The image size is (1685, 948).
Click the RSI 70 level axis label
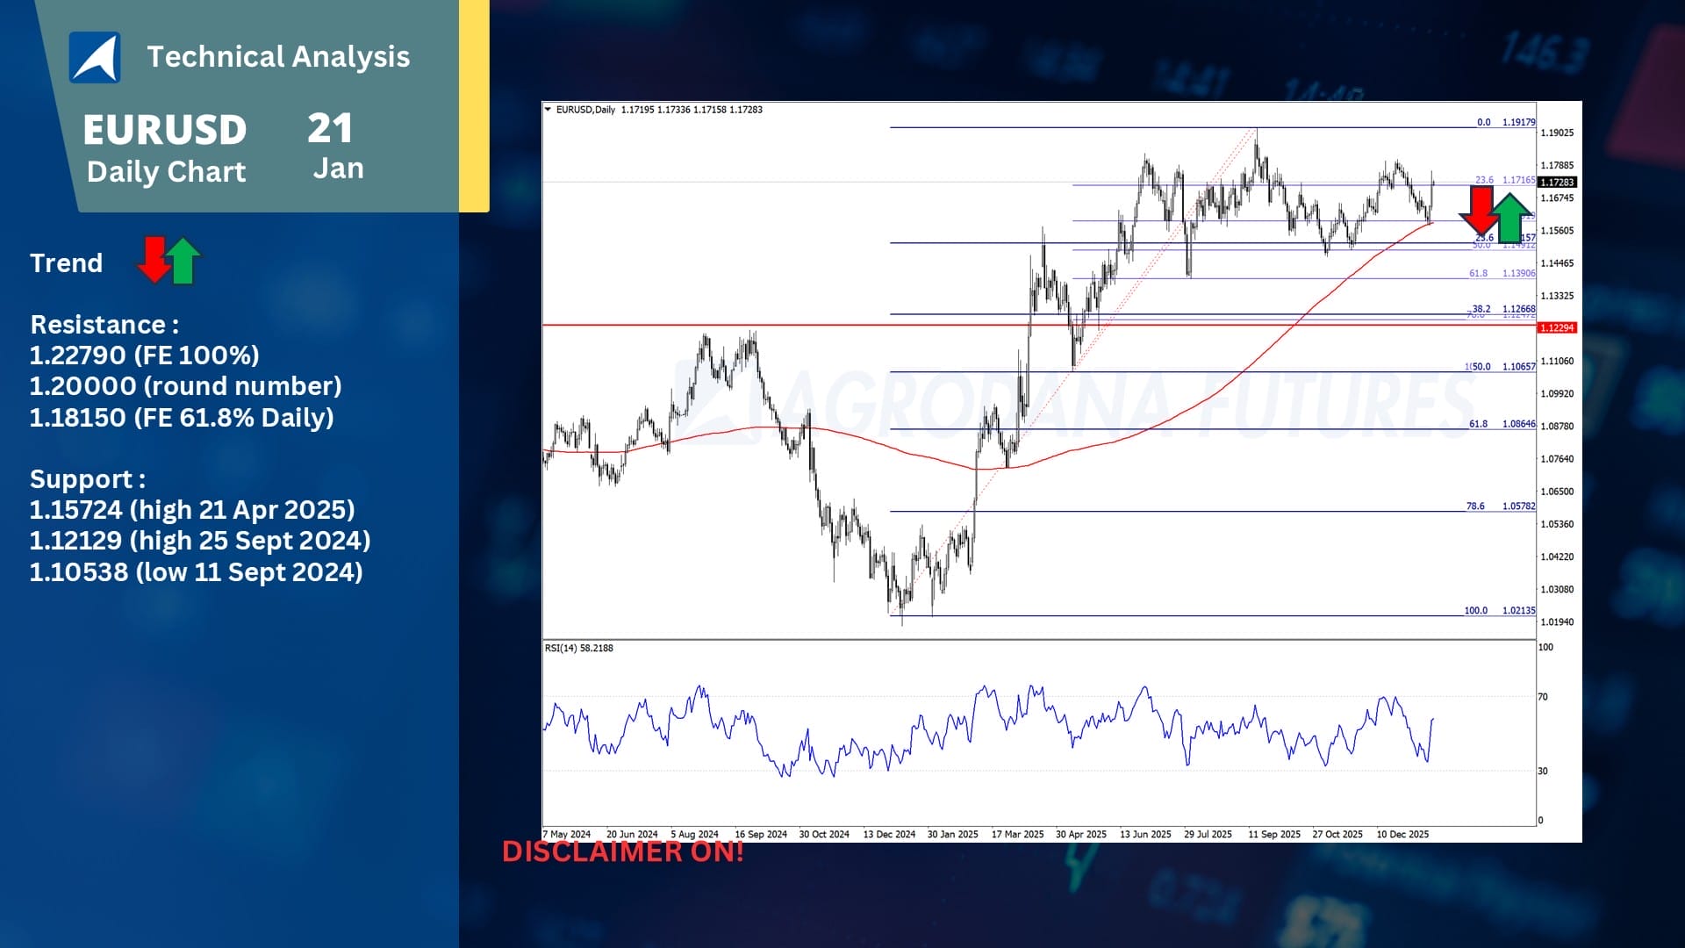[x=1543, y=697]
